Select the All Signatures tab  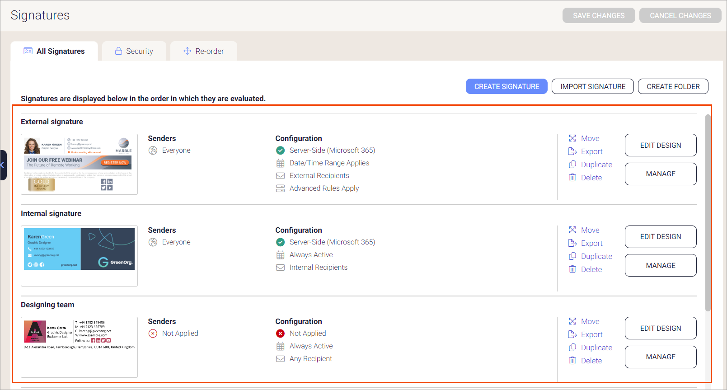pyautogui.click(x=54, y=51)
